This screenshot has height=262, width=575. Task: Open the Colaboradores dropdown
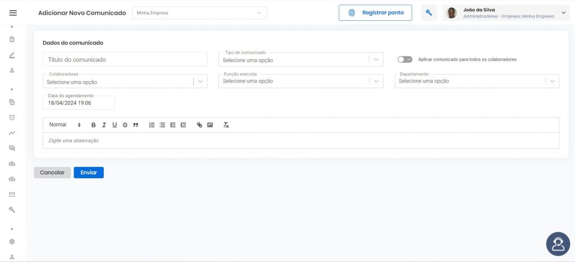coord(125,82)
